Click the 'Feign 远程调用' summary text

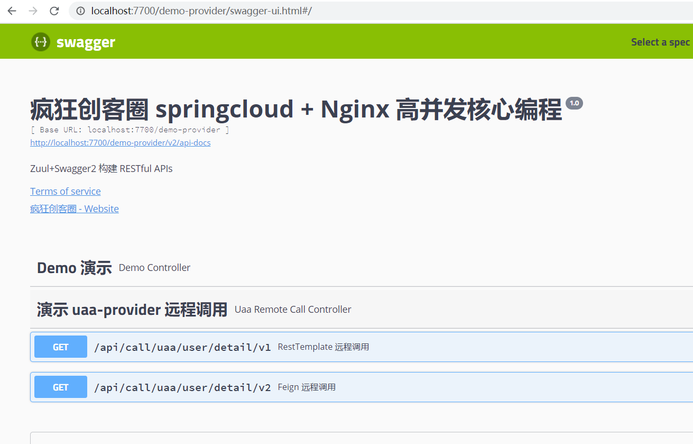(307, 387)
